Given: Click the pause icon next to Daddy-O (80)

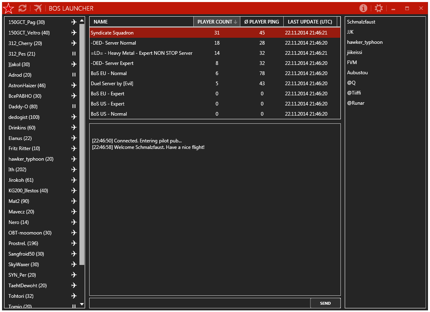Looking at the screenshot, I should click(74, 106).
